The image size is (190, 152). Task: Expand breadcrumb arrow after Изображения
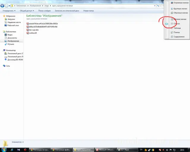tap(43, 6)
